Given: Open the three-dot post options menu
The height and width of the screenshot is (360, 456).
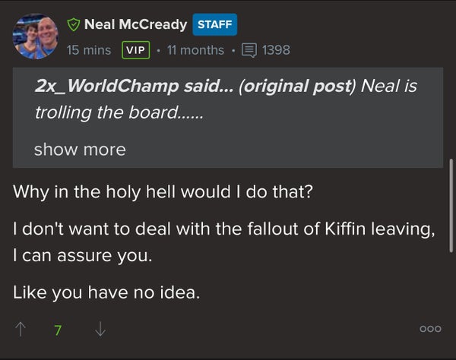Looking at the screenshot, I should [429, 330].
